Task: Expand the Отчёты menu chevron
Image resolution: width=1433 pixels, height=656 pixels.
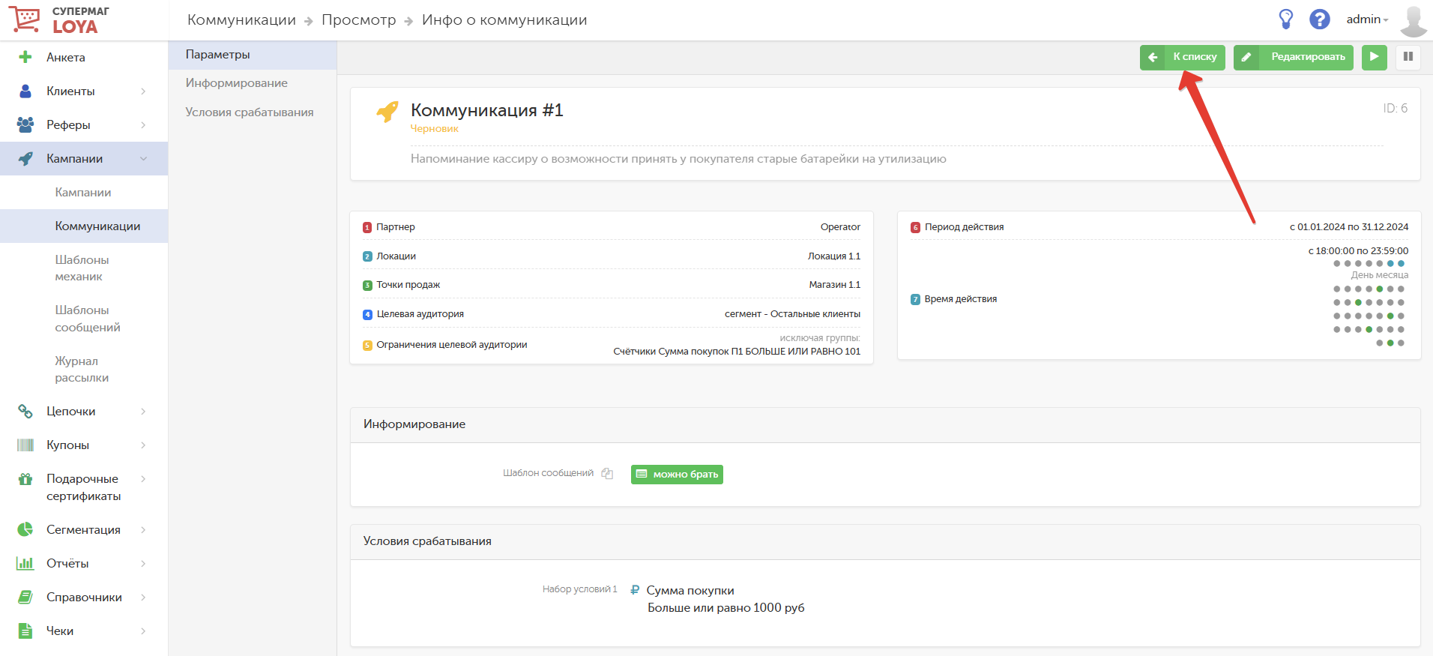Action: click(x=143, y=563)
